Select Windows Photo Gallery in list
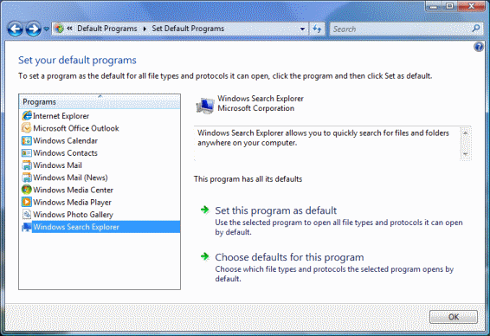Screen dimensions: 490x336 pos(73,215)
